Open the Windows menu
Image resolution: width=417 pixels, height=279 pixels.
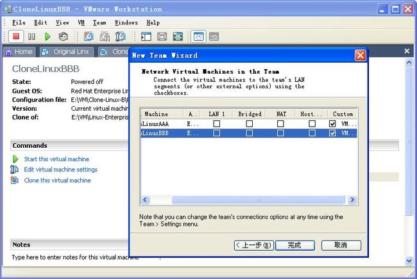126,22
